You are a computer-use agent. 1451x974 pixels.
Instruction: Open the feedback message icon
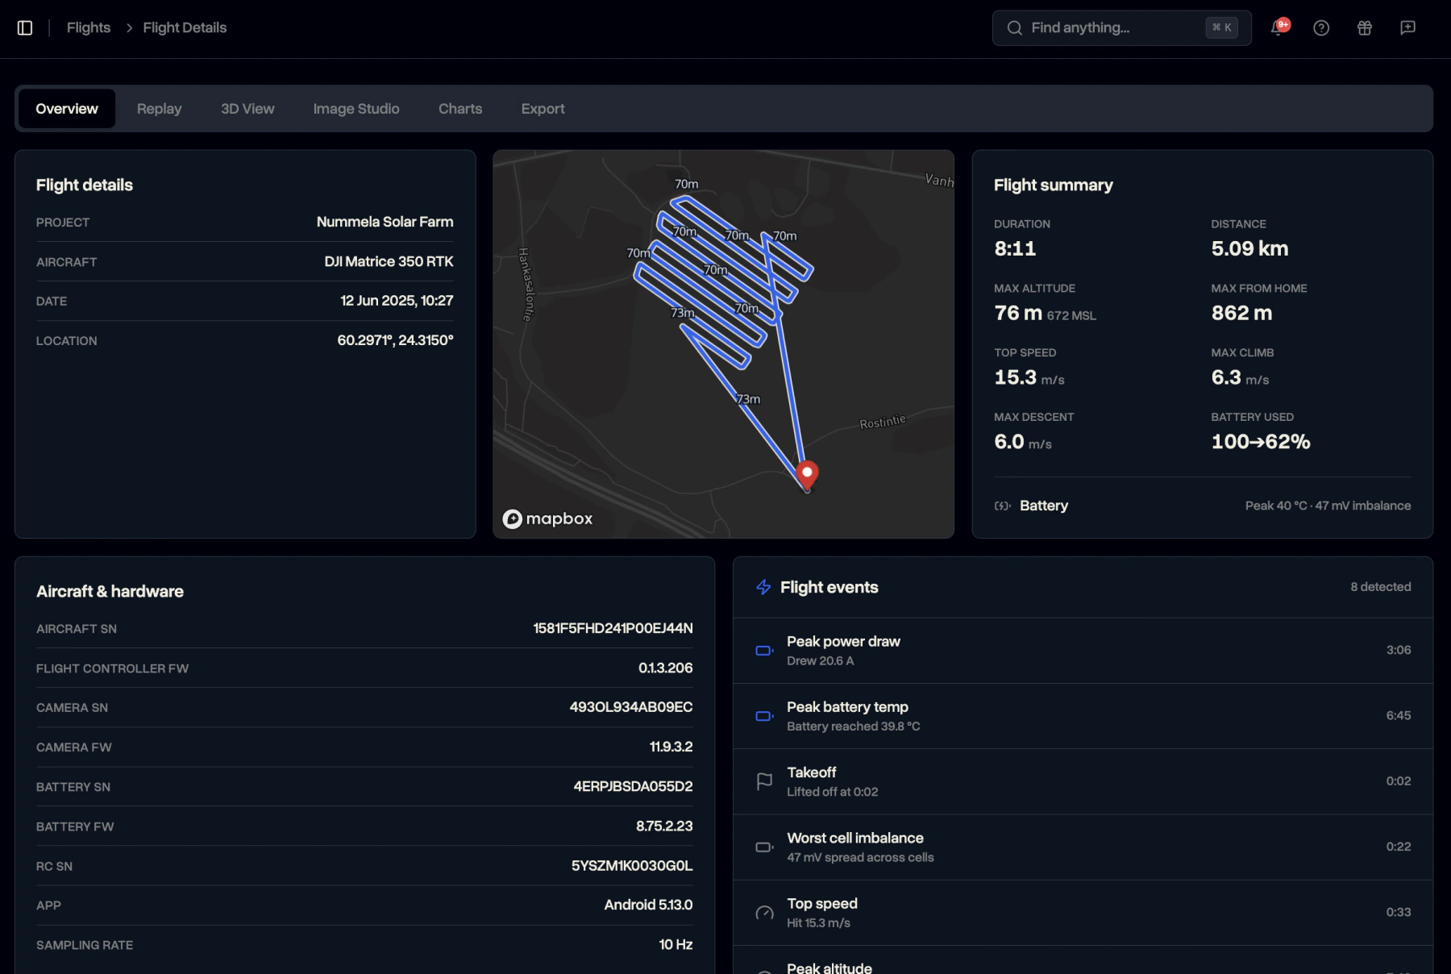tap(1408, 28)
